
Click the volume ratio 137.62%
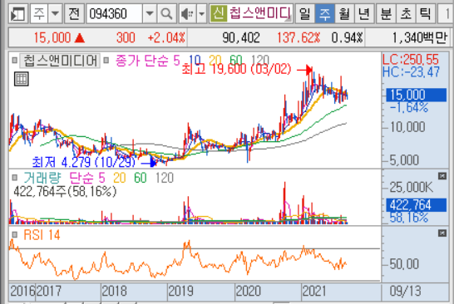pyautogui.click(x=299, y=37)
